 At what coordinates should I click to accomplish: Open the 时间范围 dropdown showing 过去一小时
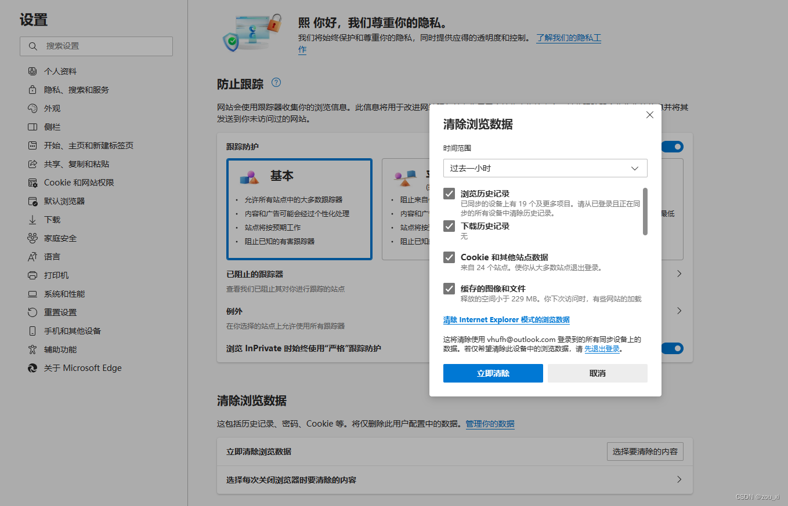[545, 168]
